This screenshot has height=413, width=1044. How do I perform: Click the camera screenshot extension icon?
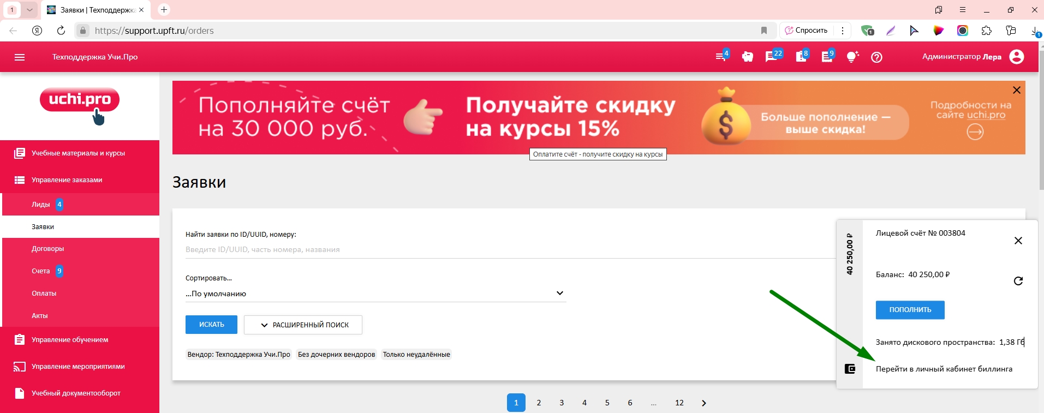point(962,31)
